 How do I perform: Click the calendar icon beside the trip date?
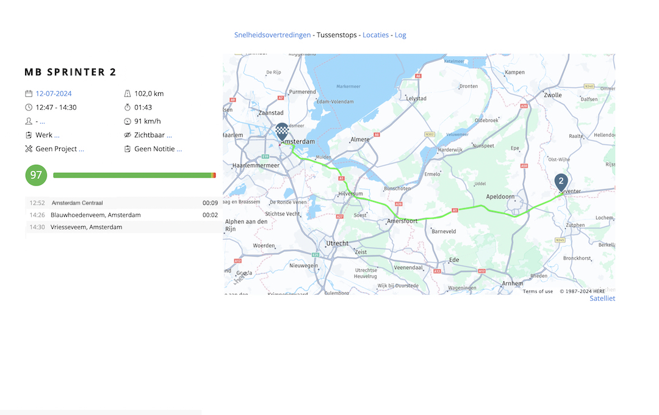tap(28, 94)
